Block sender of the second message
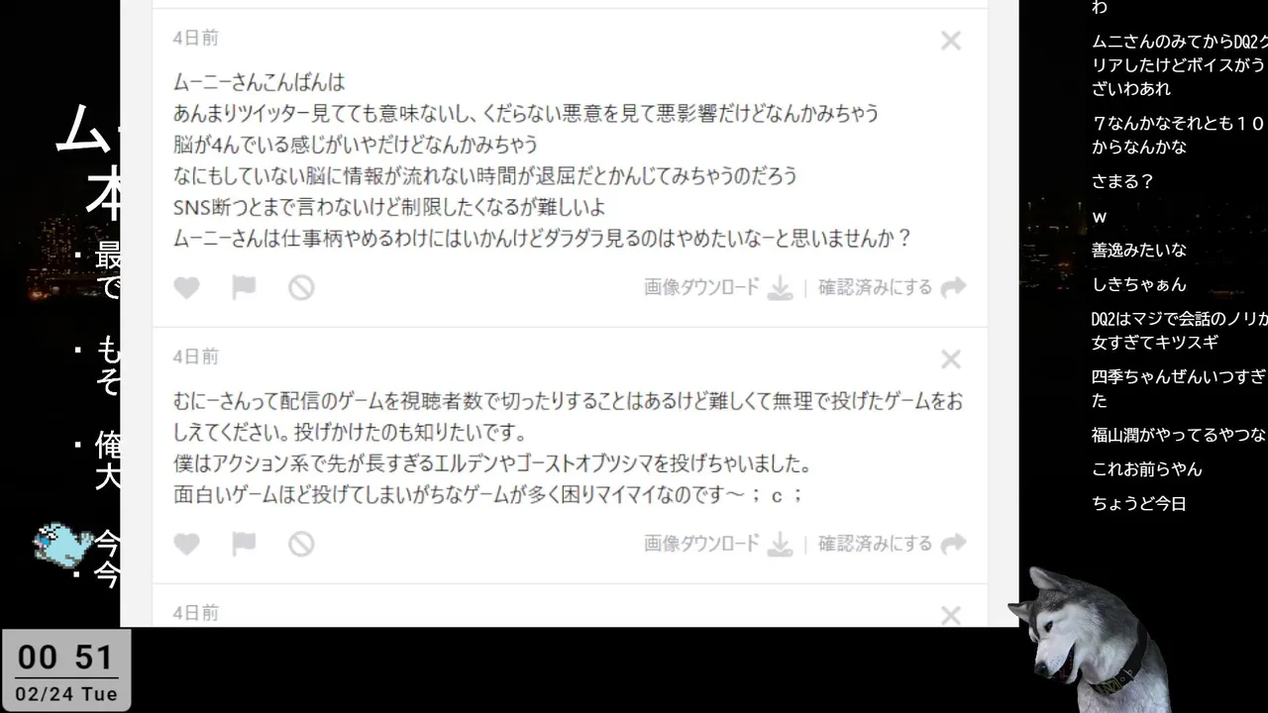 (301, 544)
